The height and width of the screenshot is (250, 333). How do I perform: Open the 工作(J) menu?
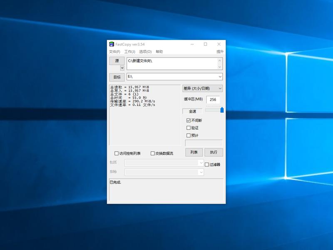click(x=129, y=52)
